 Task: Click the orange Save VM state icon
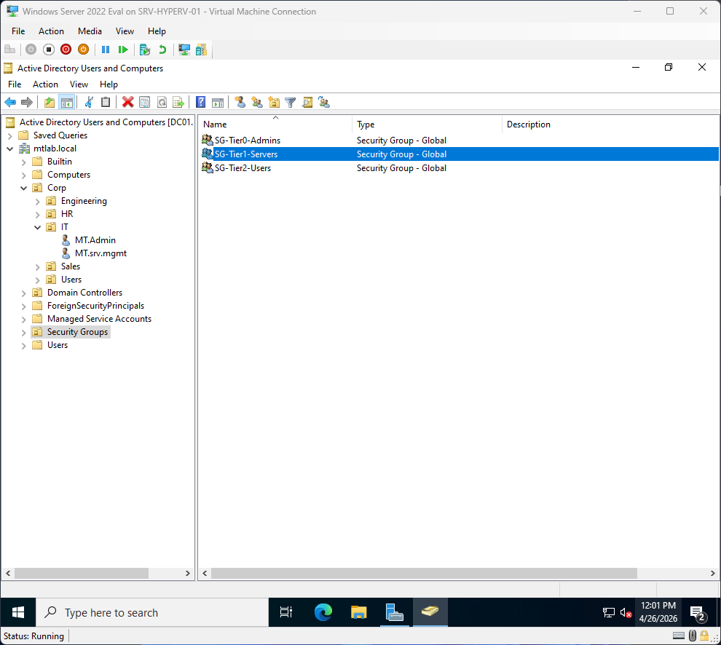83,50
